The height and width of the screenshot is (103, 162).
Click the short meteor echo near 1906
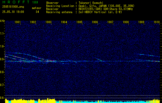98,59
